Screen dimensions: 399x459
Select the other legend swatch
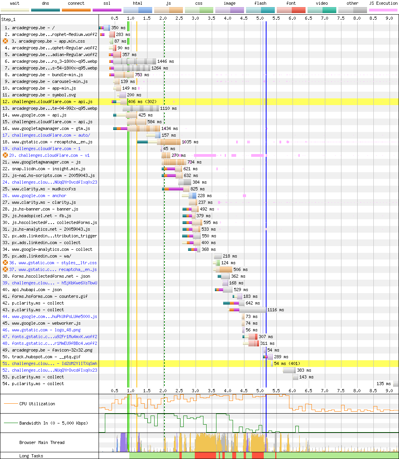352,10
